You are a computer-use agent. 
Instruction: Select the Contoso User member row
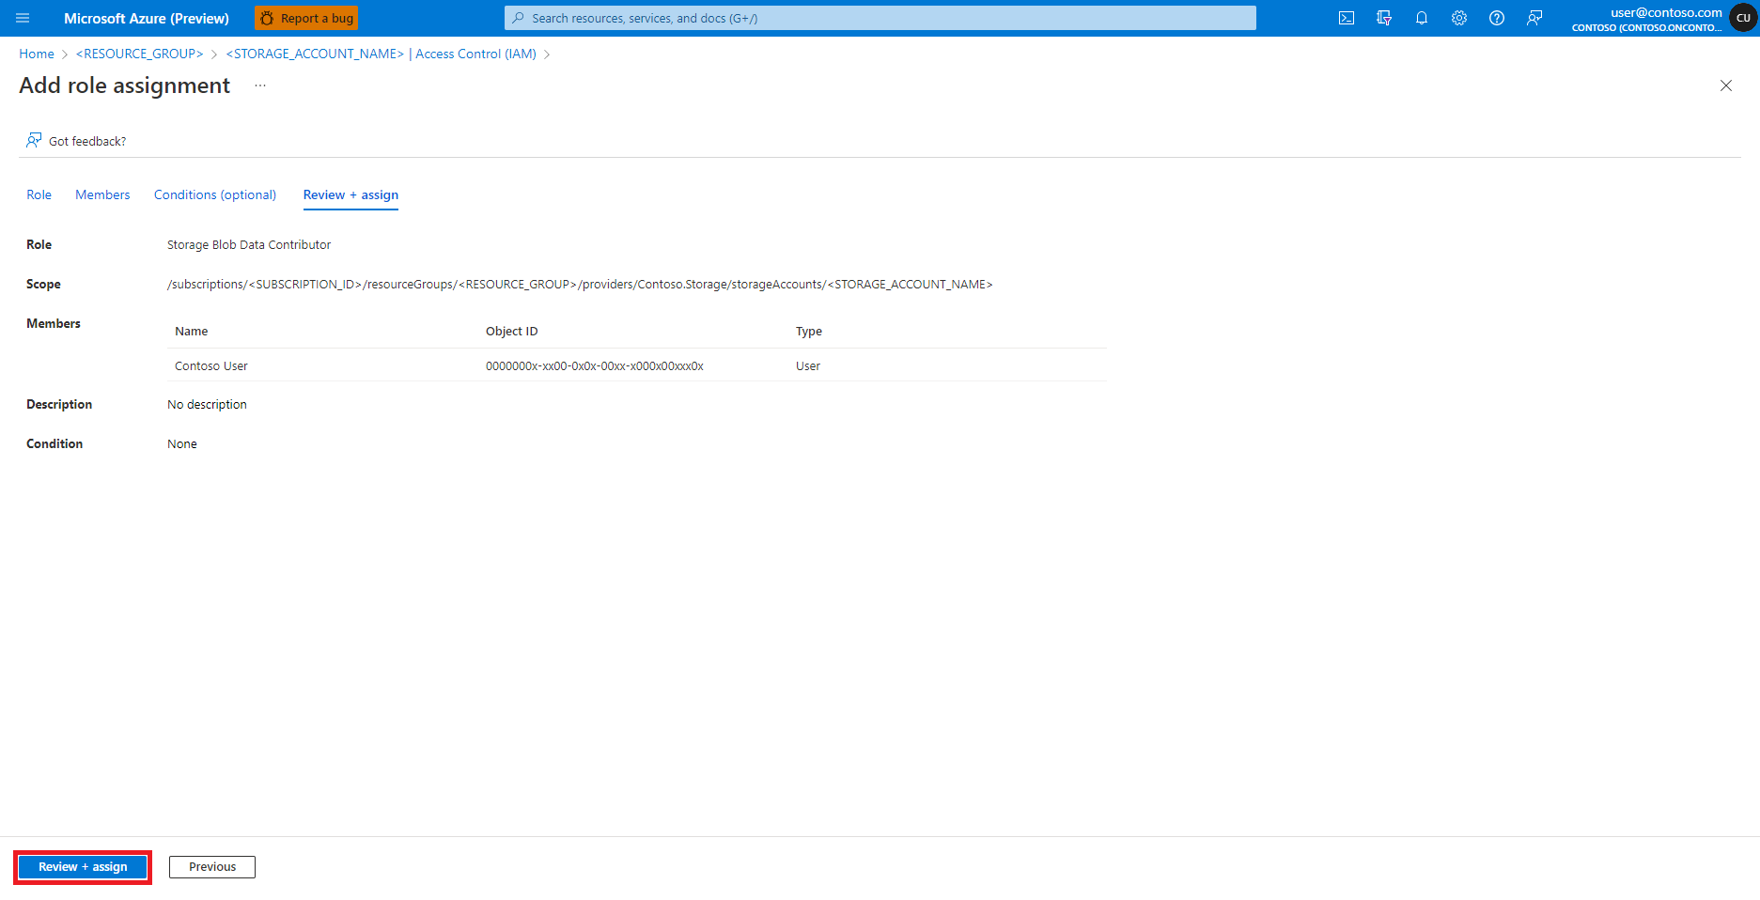(x=637, y=365)
